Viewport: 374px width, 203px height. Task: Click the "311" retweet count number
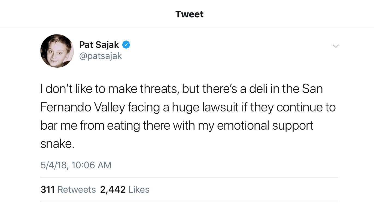pyautogui.click(x=48, y=189)
